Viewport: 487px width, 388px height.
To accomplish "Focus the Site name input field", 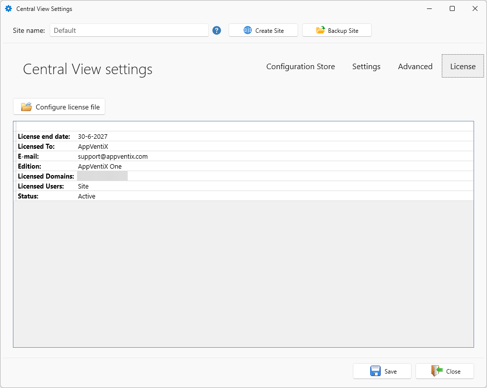I will pyautogui.click(x=129, y=30).
